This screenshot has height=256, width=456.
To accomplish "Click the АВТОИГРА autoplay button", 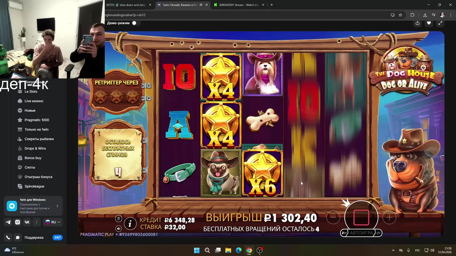I will pyautogui.click(x=361, y=233).
